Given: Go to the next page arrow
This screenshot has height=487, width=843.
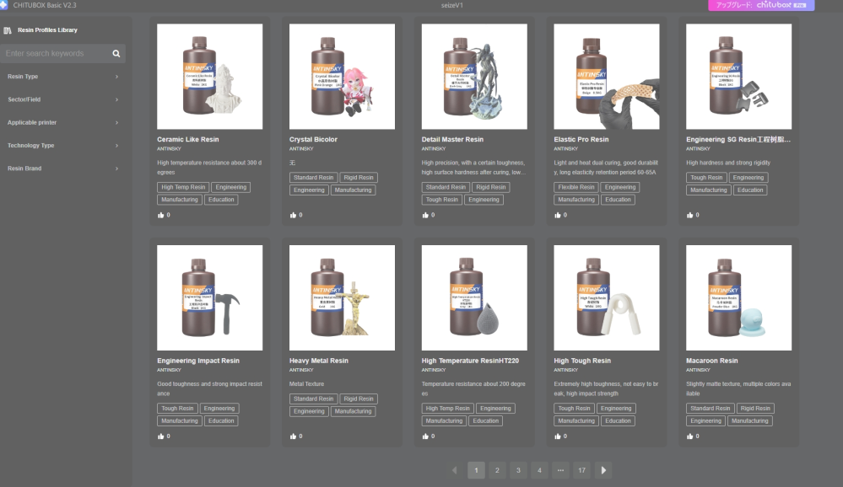Looking at the screenshot, I should [603, 470].
